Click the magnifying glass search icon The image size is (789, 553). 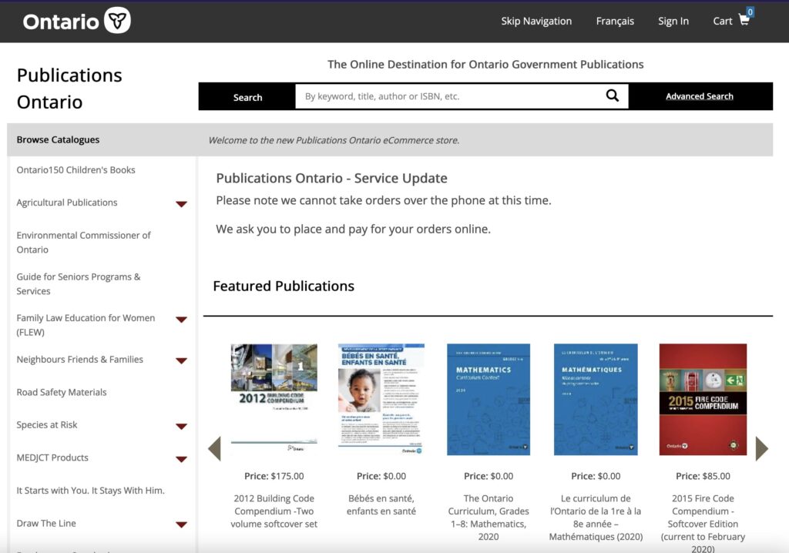tap(612, 96)
